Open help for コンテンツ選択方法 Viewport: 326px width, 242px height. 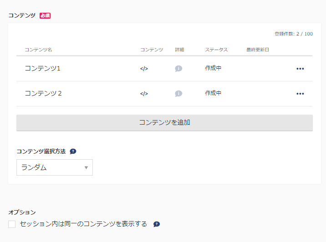coord(73,151)
